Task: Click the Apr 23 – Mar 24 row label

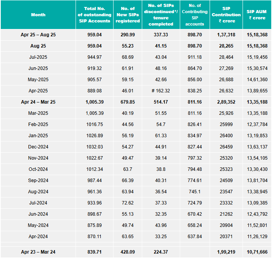Action: [x=38, y=252]
